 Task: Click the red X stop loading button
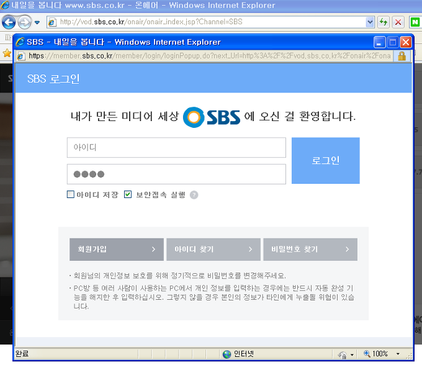(398, 22)
